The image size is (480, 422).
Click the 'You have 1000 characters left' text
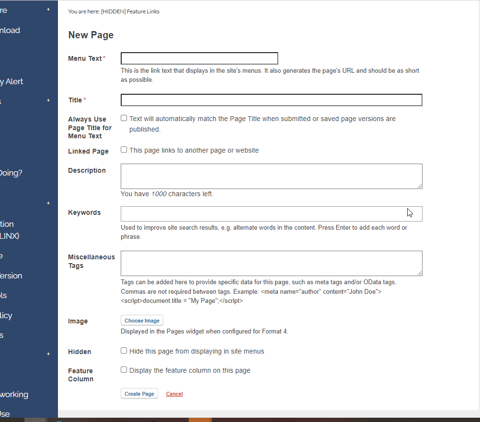click(x=167, y=194)
